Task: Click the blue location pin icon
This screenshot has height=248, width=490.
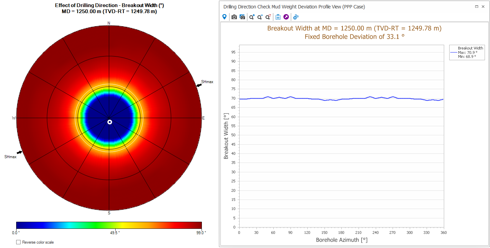Action: click(x=224, y=17)
